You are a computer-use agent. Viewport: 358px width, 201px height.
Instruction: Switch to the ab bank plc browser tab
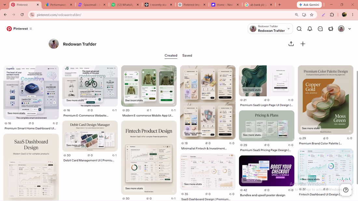pos(258,5)
